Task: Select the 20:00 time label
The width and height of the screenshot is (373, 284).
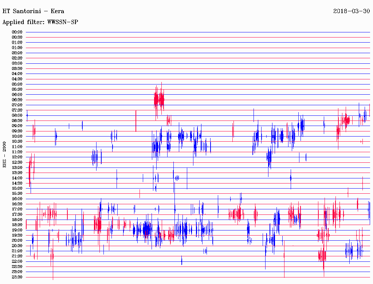Action: (x=17, y=240)
